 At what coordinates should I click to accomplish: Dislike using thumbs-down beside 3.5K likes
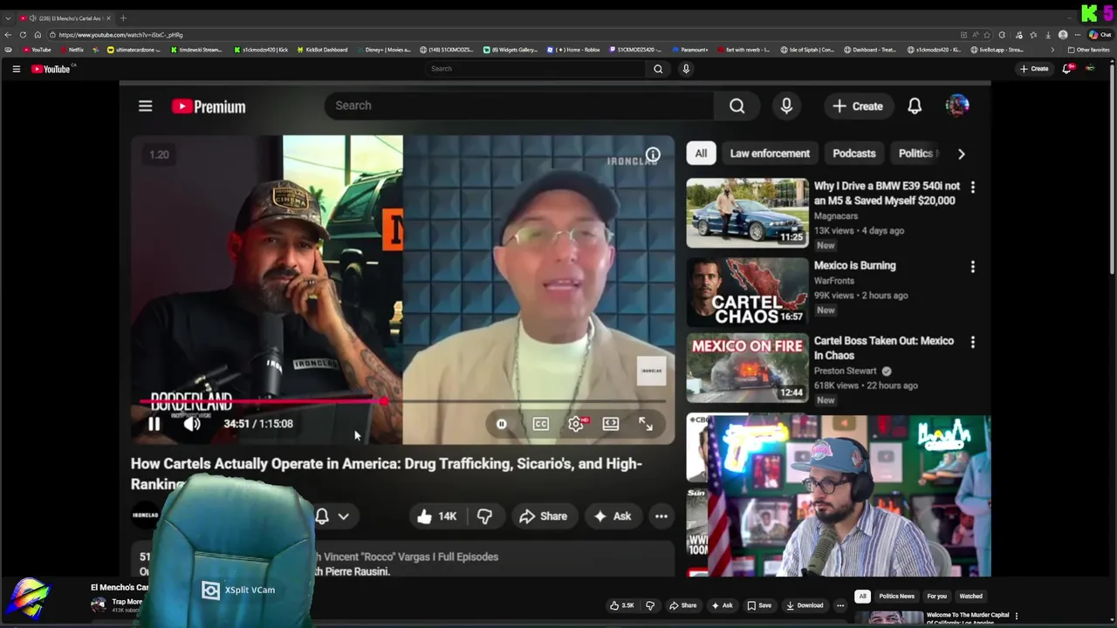click(x=649, y=605)
